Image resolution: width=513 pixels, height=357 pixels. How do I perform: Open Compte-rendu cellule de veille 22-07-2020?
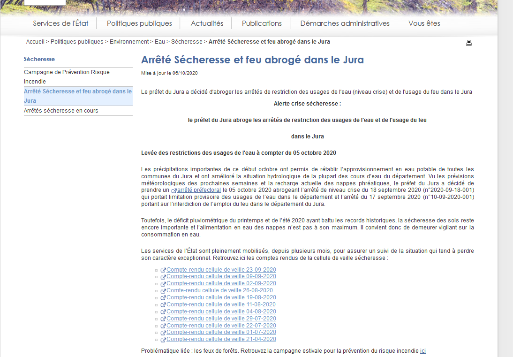(221, 326)
